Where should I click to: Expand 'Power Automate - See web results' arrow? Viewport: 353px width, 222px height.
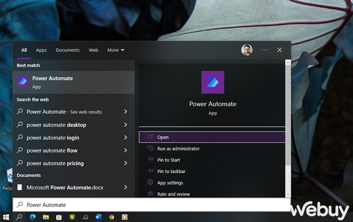pos(126,112)
